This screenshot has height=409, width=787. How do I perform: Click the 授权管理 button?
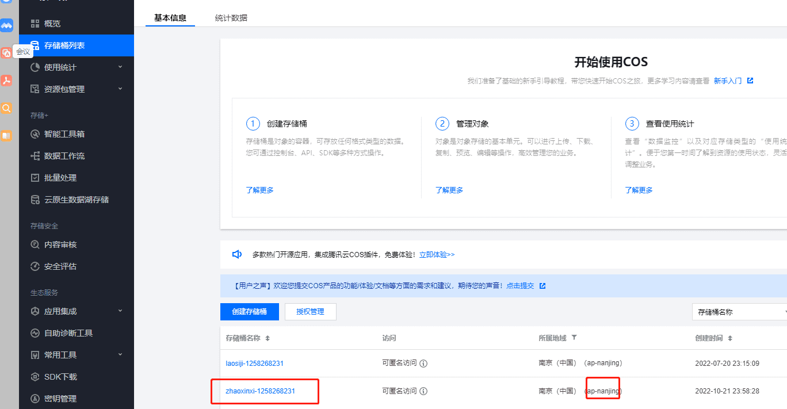pyautogui.click(x=310, y=312)
